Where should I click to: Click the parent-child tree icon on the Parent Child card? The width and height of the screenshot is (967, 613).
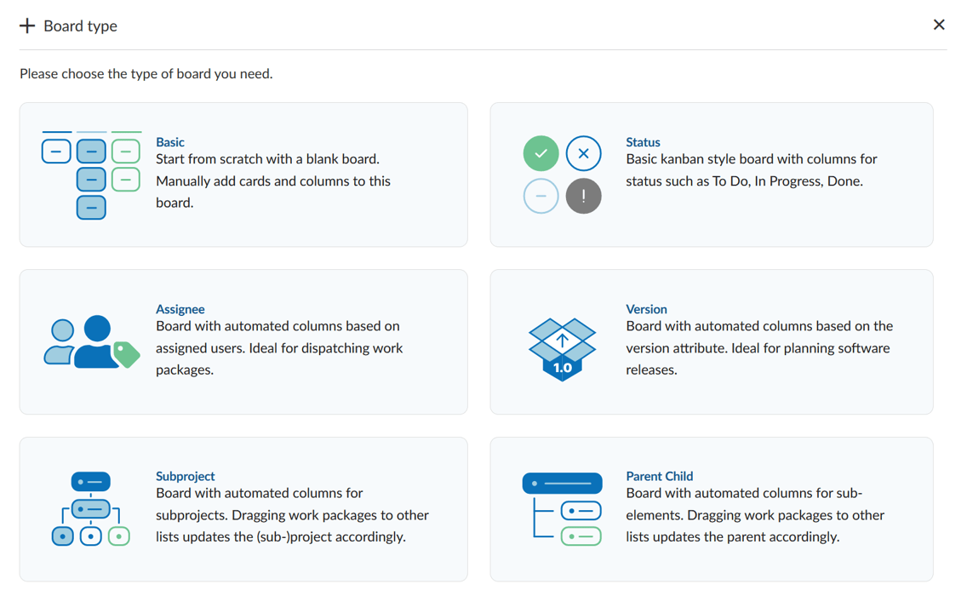[563, 508]
